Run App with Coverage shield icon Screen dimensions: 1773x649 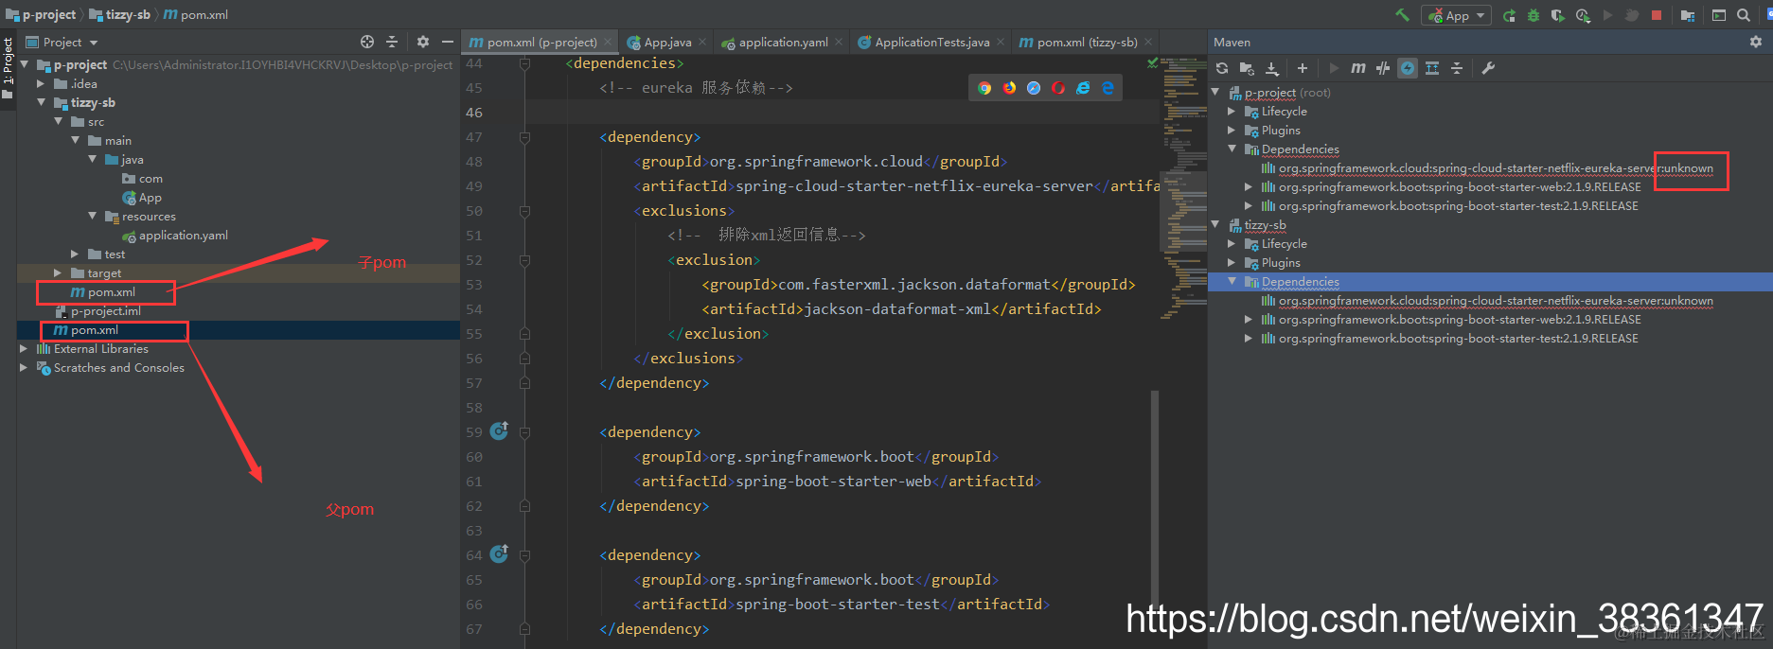coord(1557,15)
